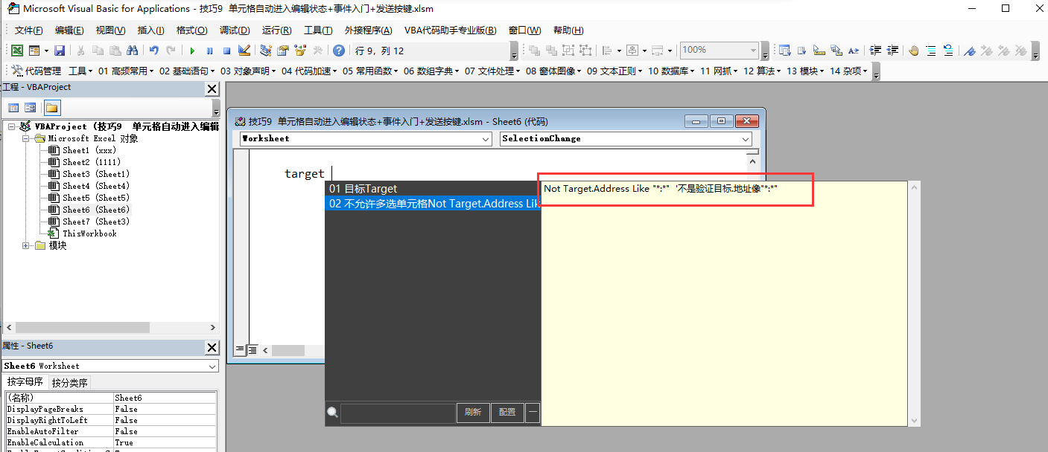Toggle Folders button in project panel
This screenshot has width=1048, height=452.
coord(51,108)
